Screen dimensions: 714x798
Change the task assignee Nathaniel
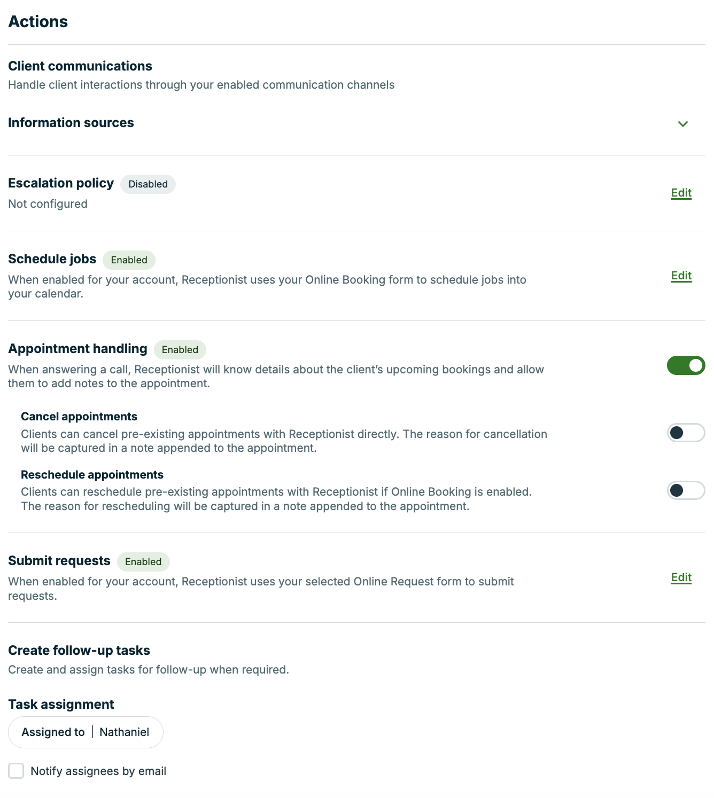click(x=124, y=732)
